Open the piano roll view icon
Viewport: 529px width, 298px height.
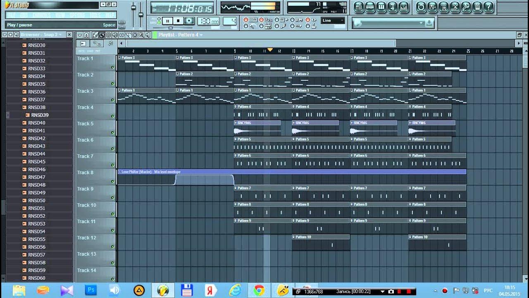[x=381, y=7]
